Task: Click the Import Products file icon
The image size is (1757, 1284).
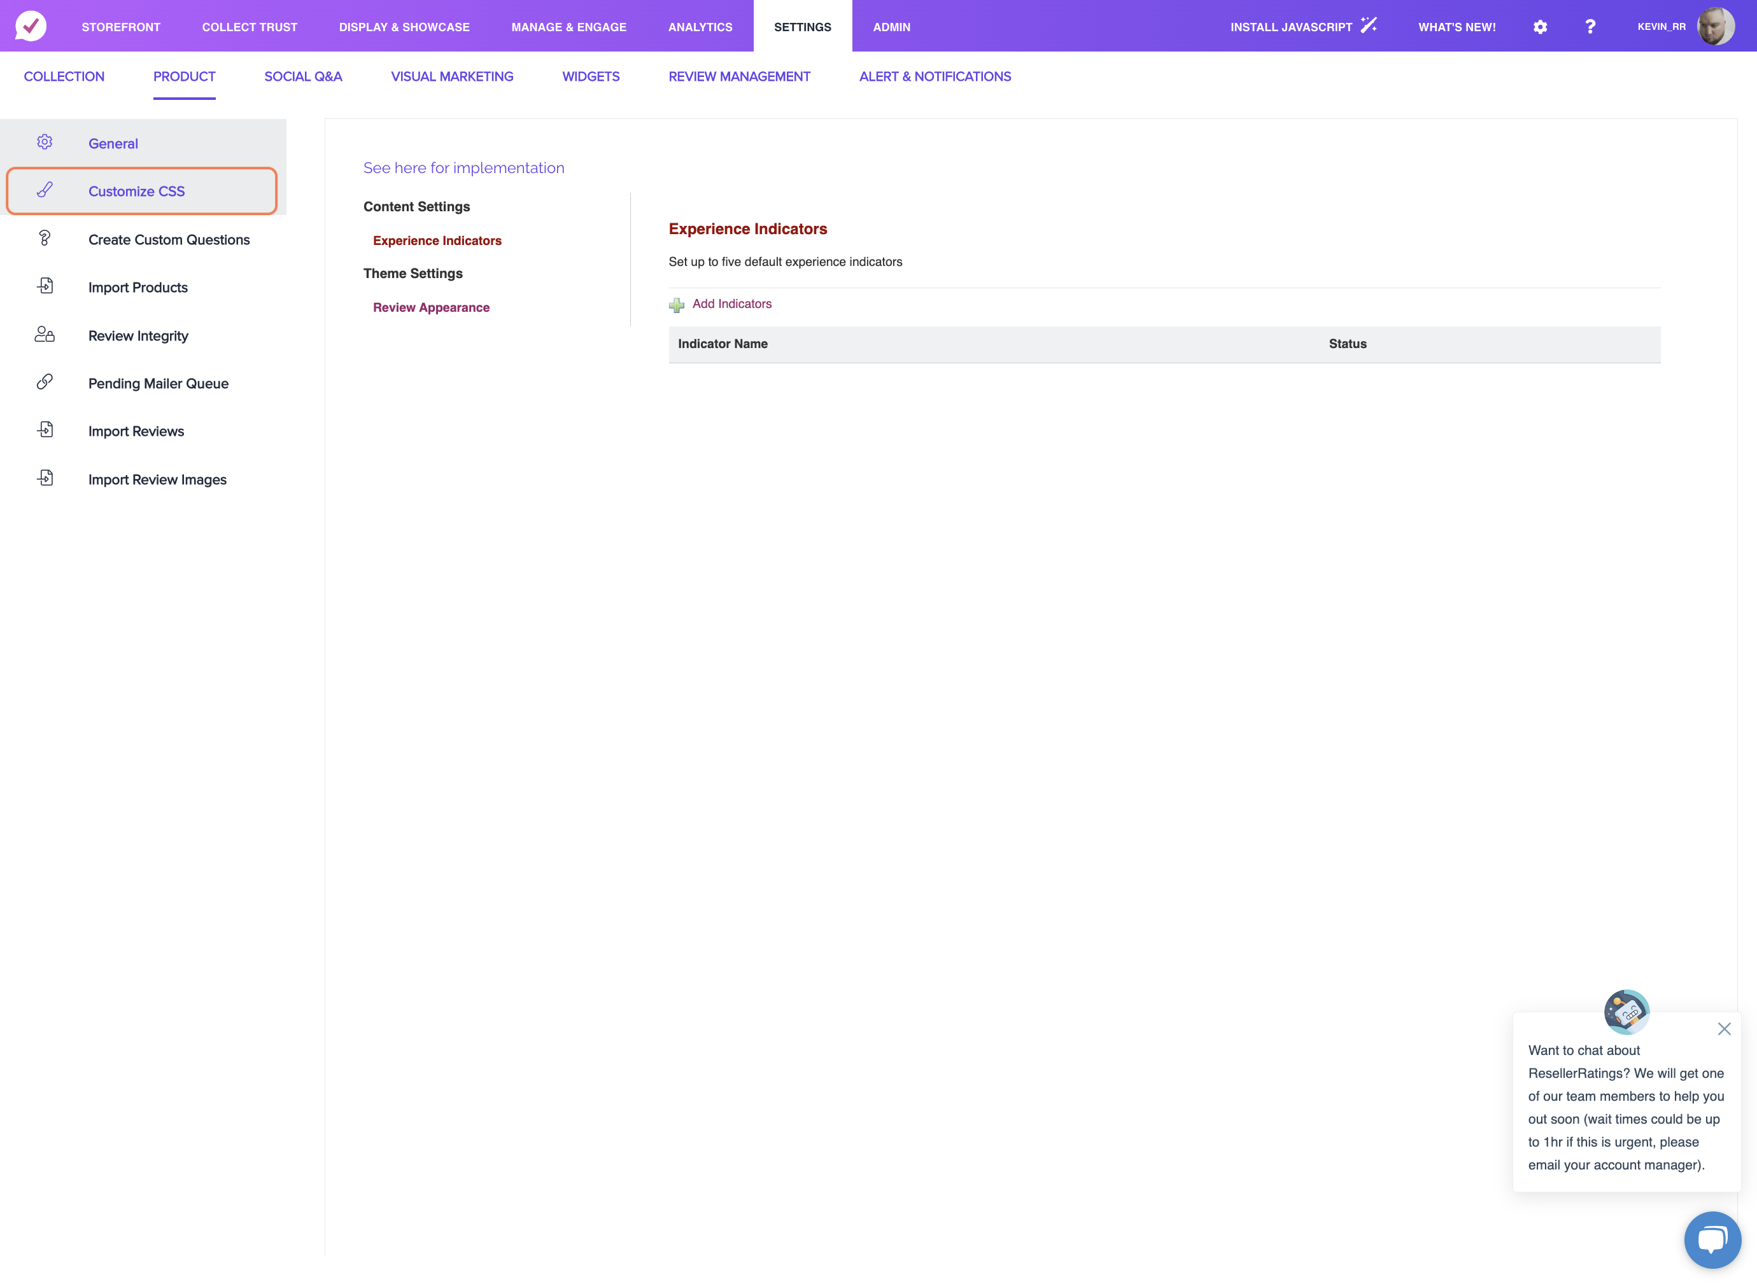Action: coord(45,286)
